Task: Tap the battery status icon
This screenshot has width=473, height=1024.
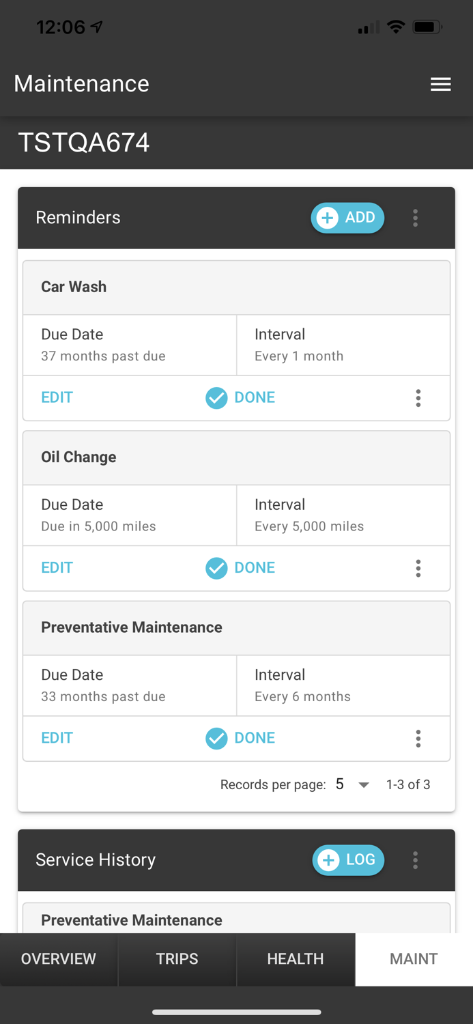Action: click(427, 27)
